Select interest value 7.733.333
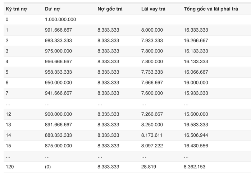 pos(152,72)
